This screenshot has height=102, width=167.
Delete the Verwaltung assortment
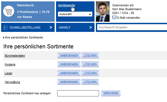[90, 82]
